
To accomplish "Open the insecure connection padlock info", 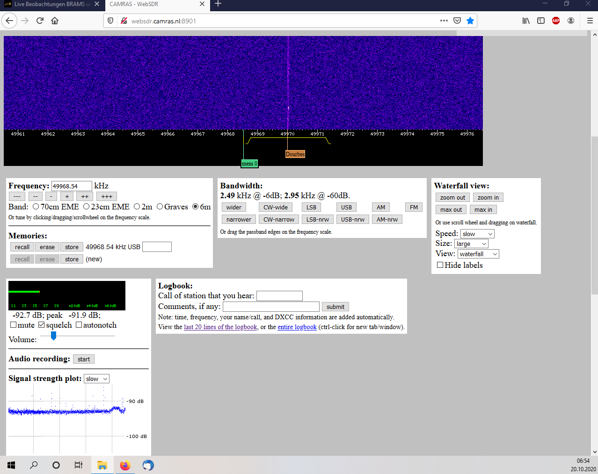I will (x=124, y=21).
